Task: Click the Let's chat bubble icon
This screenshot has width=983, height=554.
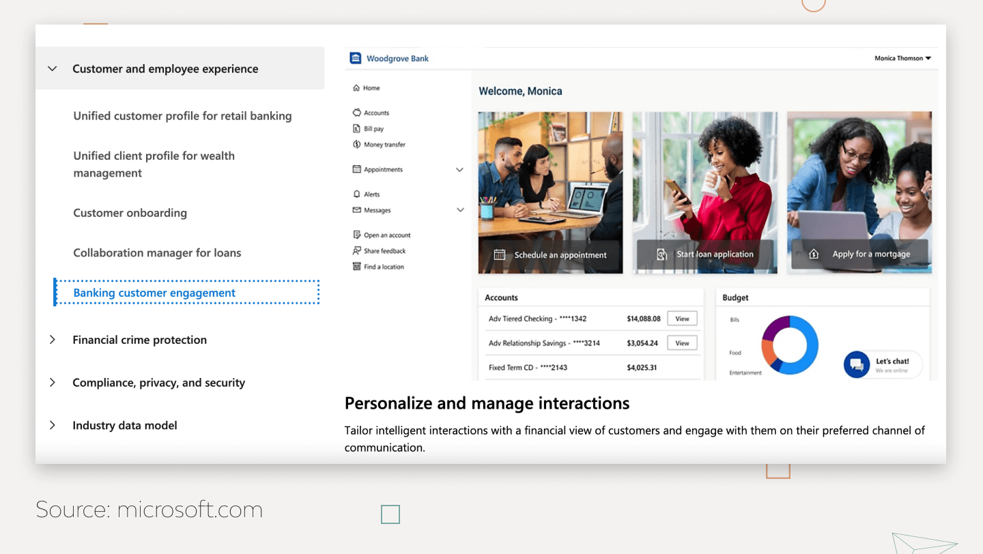Action: pos(856,364)
